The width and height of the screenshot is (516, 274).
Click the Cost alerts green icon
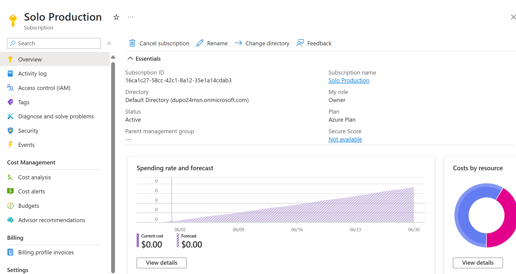(x=10, y=191)
